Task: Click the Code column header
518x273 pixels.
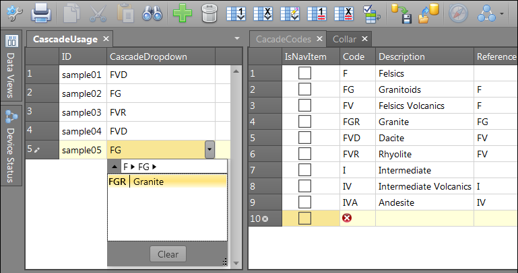Action: 358,56
